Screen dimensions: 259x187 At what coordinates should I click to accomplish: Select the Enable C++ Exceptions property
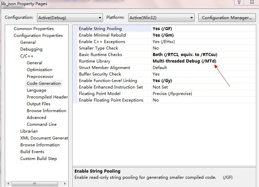(114, 42)
